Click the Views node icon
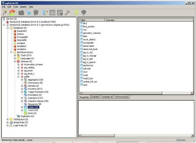The height and width of the screenshot is (143, 196). (x=25, y=113)
